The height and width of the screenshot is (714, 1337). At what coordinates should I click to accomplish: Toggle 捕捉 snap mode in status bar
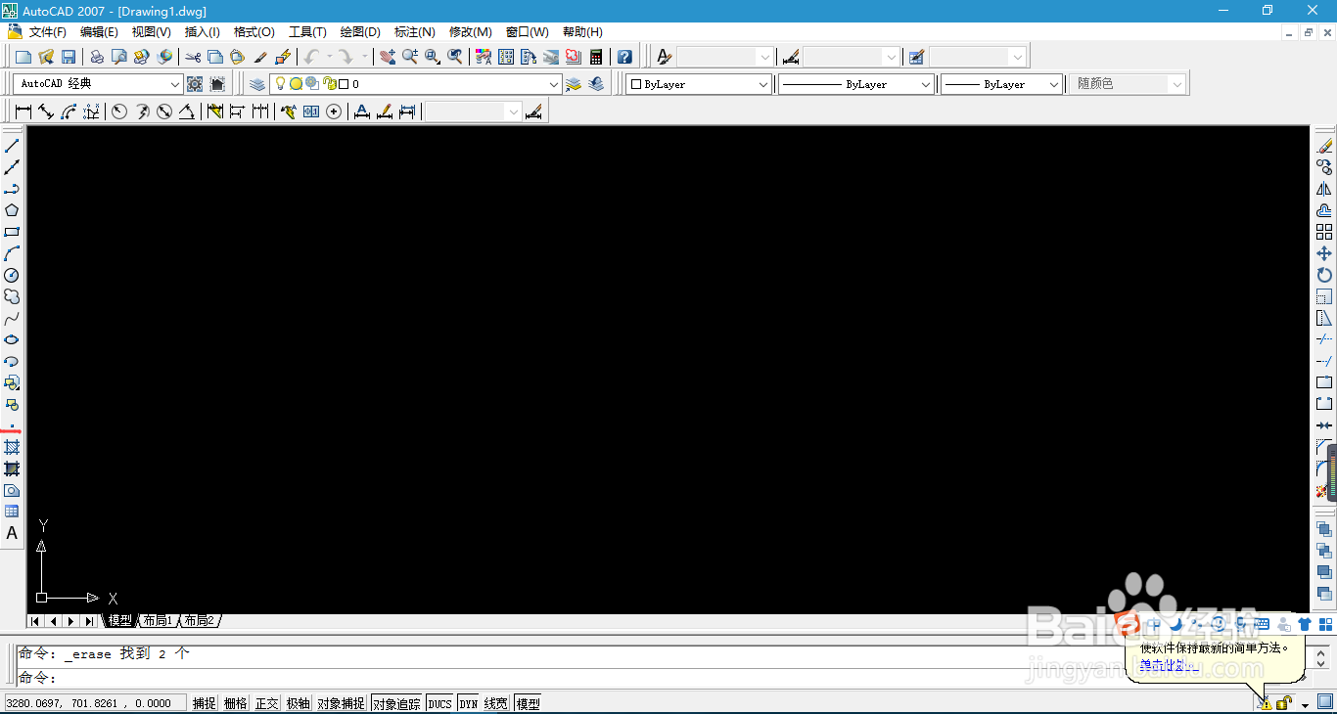[x=204, y=703]
